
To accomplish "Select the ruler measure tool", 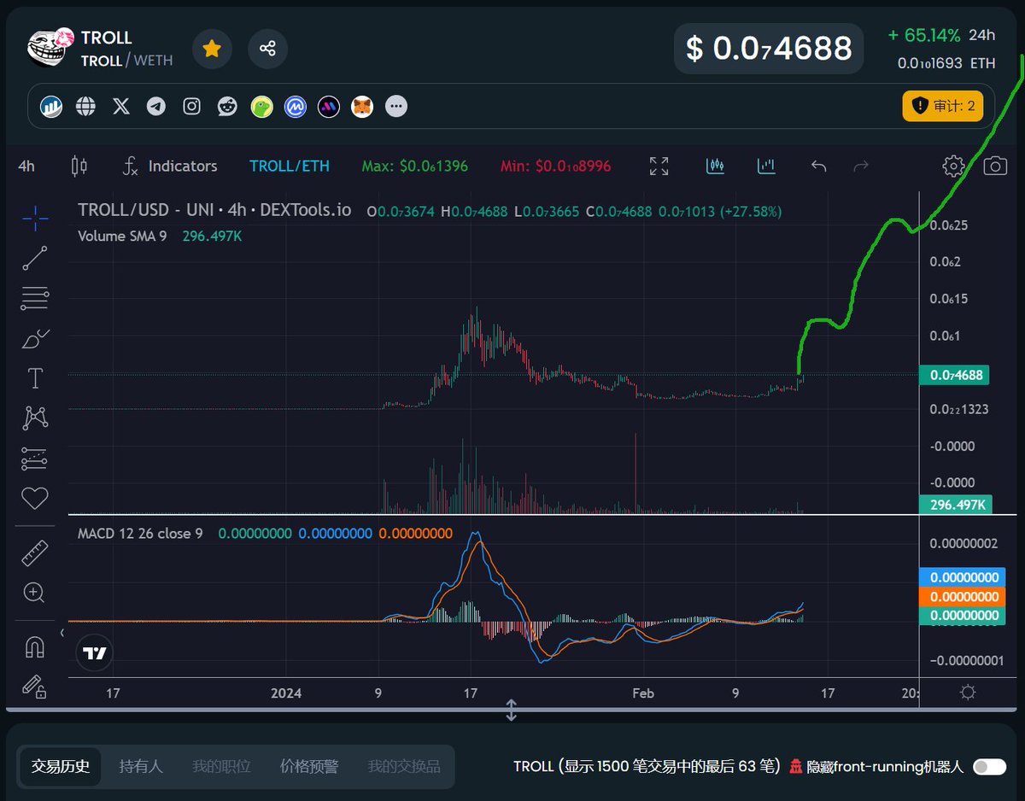I will point(35,553).
